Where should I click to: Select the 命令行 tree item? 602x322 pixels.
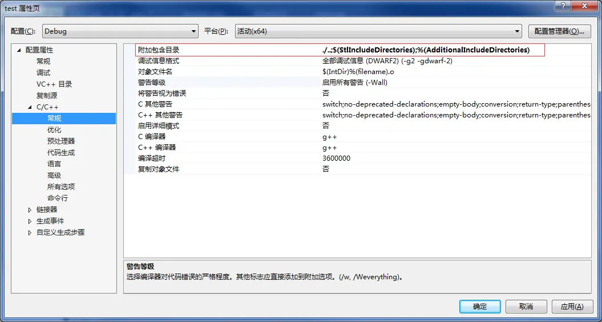point(58,198)
